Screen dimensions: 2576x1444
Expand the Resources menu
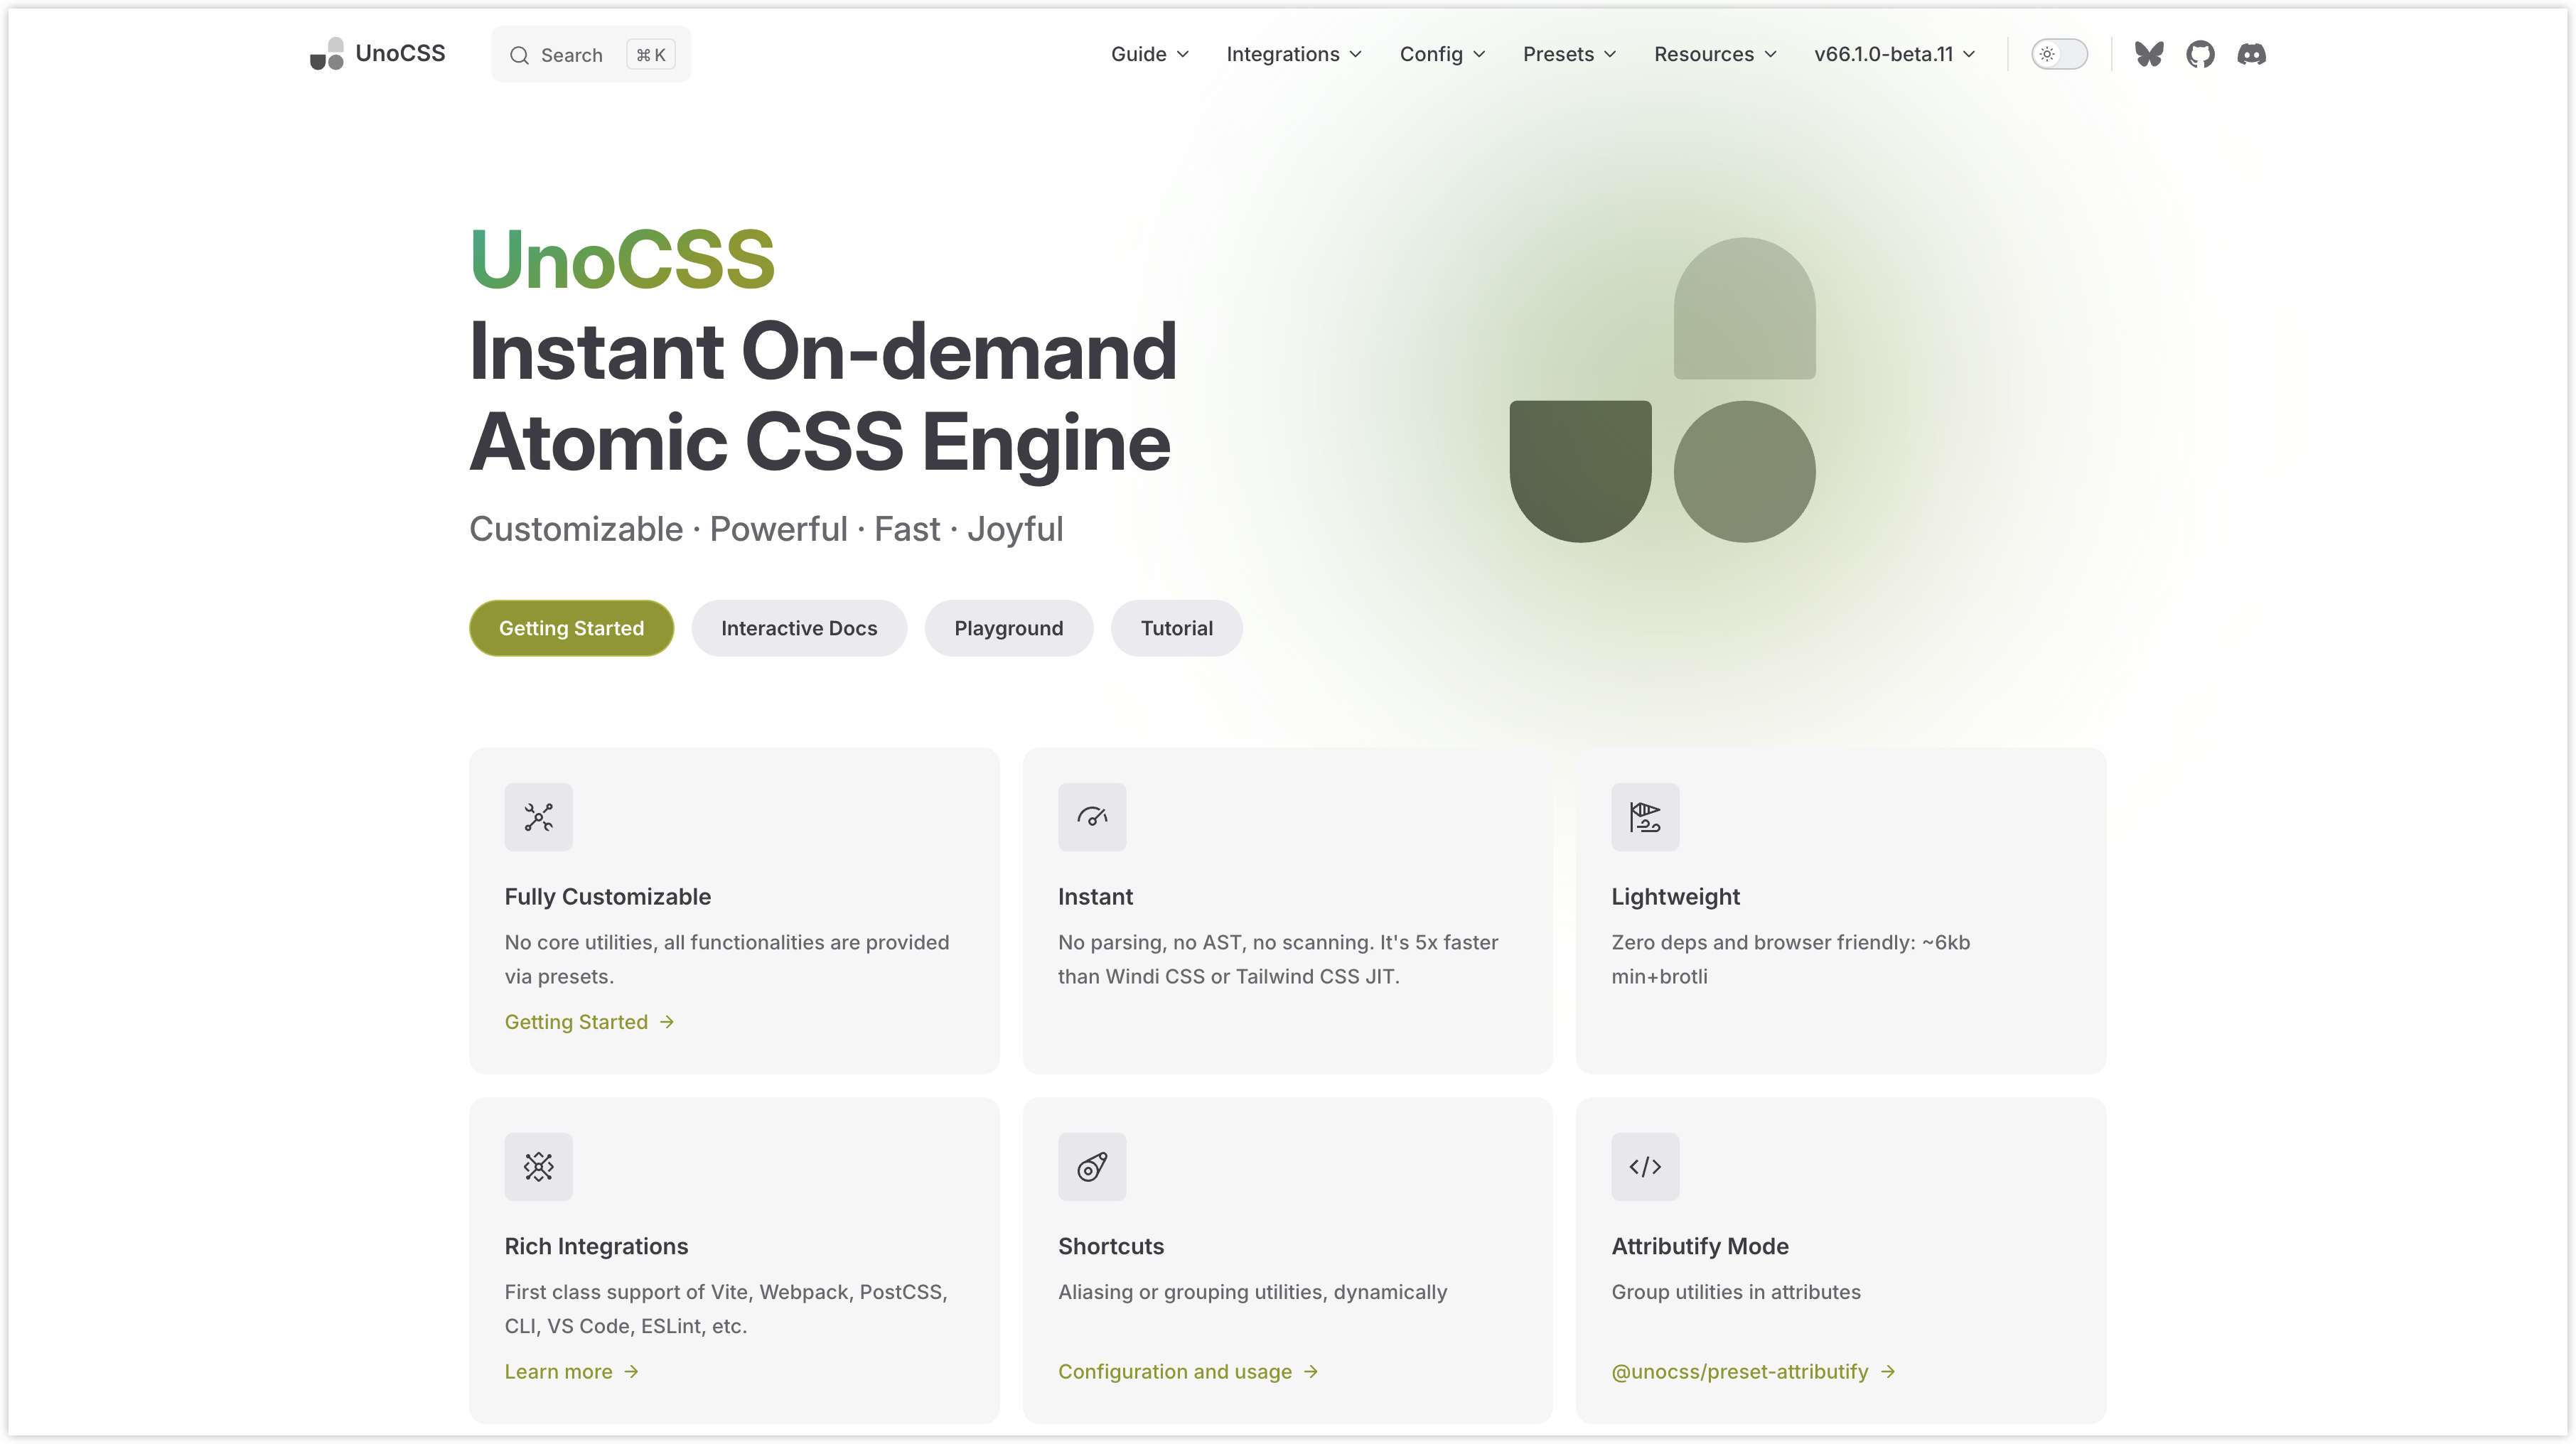point(1715,54)
